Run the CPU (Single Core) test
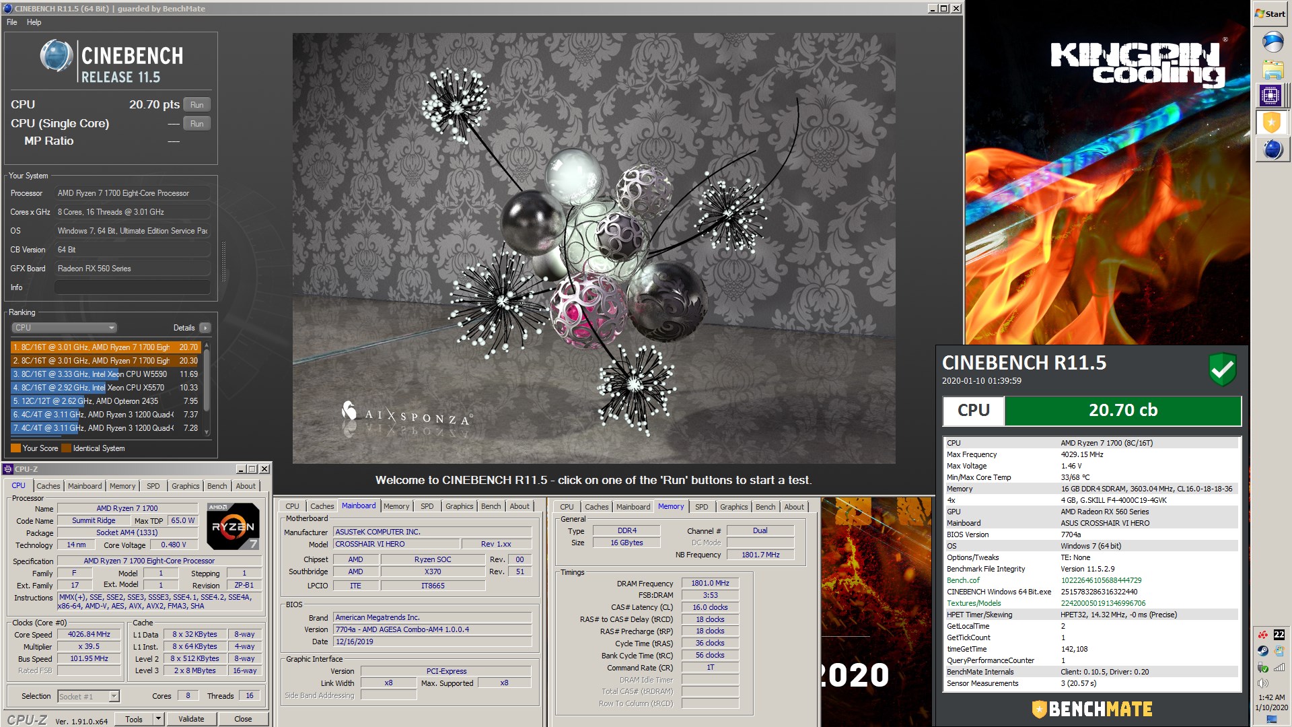1292x727 pixels. (196, 123)
